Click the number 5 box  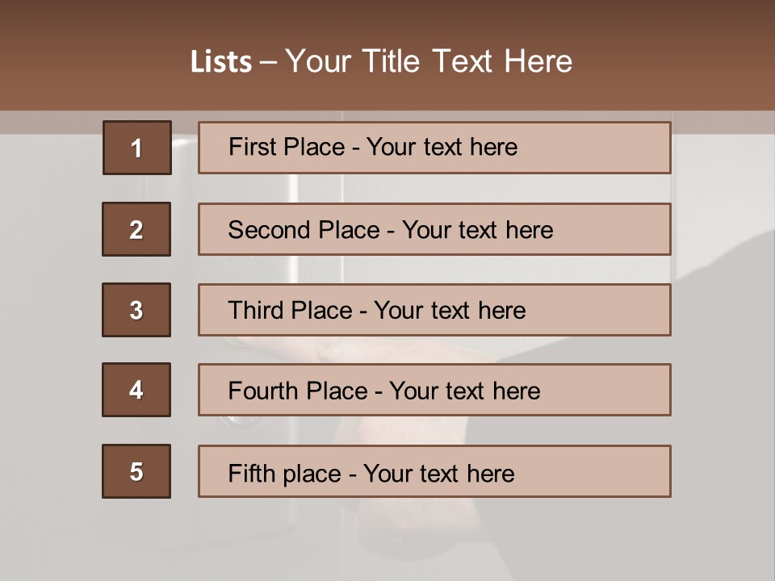(136, 471)
